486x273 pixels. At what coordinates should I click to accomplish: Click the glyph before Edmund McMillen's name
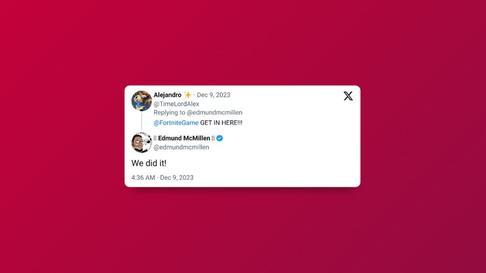pyautogui.click(x=155, y=138)
